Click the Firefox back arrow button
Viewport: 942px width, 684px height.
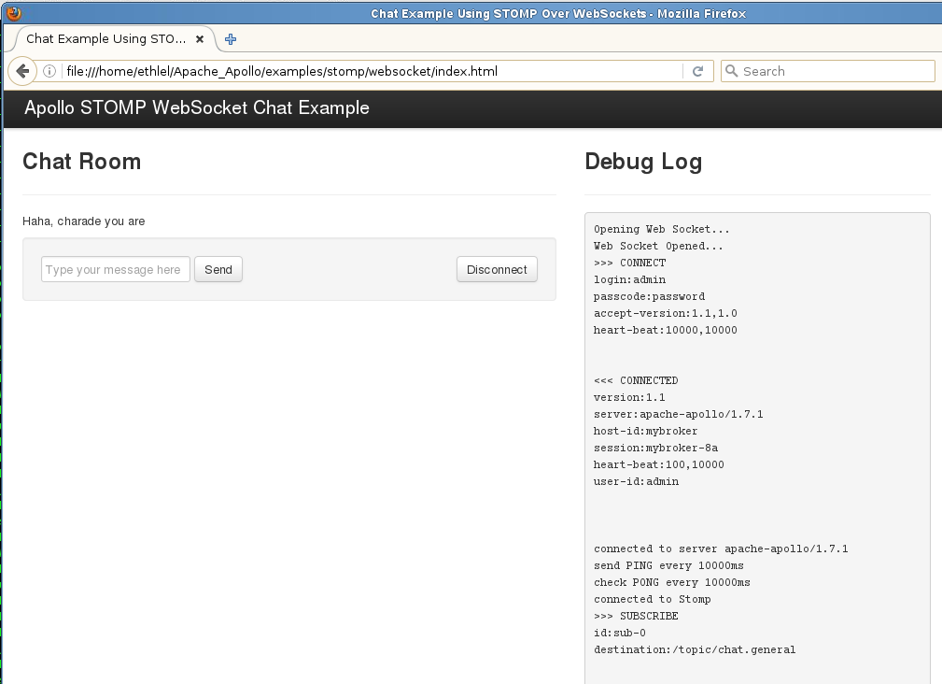point(22,72)
